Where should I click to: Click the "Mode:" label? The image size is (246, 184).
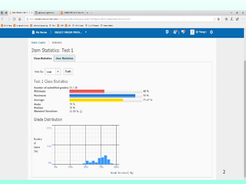[38, 104]
